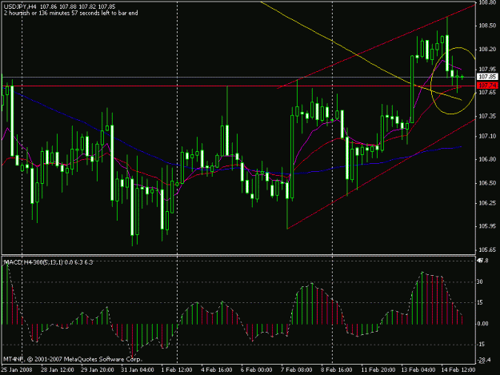Select the red 107.74 price level label

[x=487, y=86]
